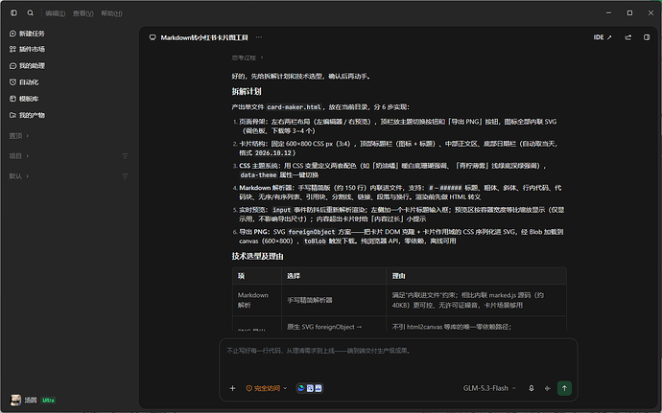
Task: Click the filter icon beside 默认
Action: (125, 176)
